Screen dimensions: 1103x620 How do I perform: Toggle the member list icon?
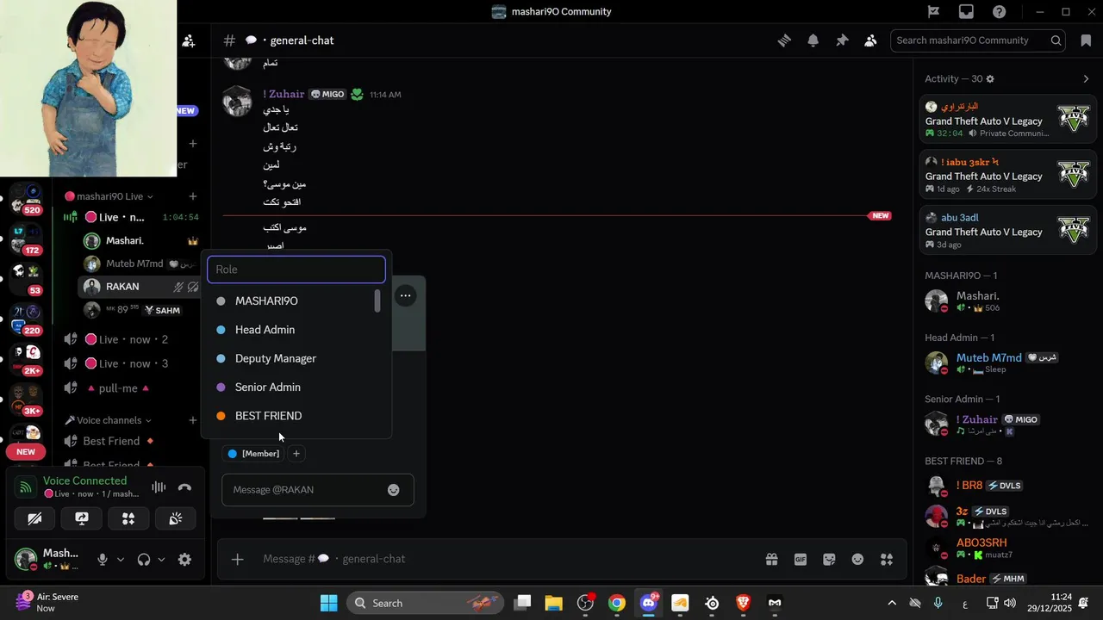(x=870, y=40)
